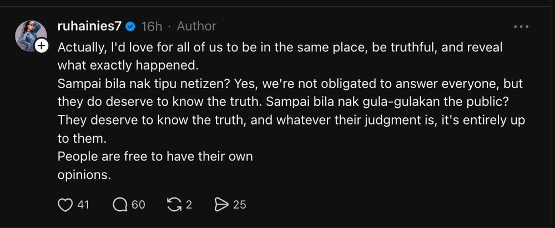Open the ruhainies7 profile picture
This screenshot has height=228, width=555.
point(30,35)
